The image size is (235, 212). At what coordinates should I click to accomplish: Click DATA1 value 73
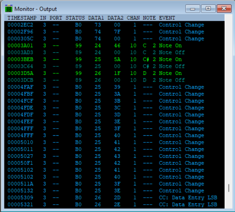click(x=98, y=25)
